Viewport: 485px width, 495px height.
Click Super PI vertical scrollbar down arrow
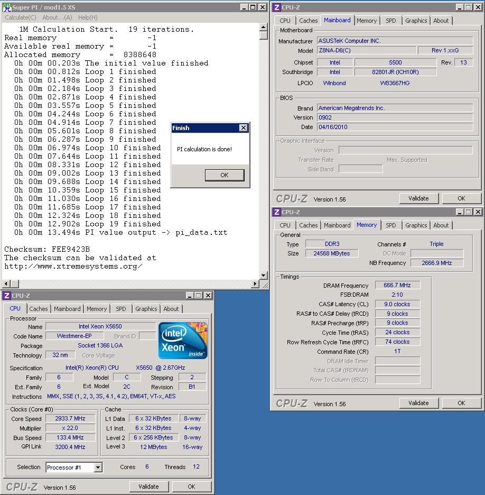(264, 276)
